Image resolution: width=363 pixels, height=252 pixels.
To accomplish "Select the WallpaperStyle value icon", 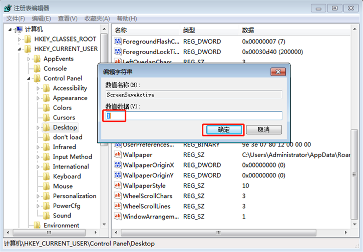I will (118, 185).
